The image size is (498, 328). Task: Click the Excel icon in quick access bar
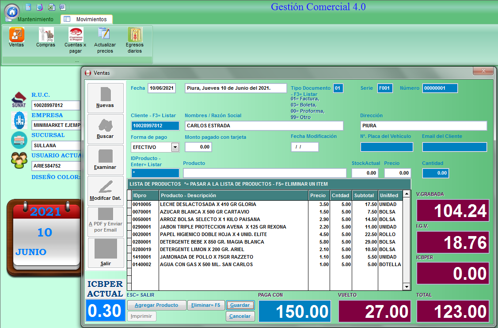click(51, 7)
